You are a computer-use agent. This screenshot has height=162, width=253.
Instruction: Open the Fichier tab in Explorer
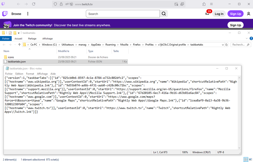click(6, 39)
